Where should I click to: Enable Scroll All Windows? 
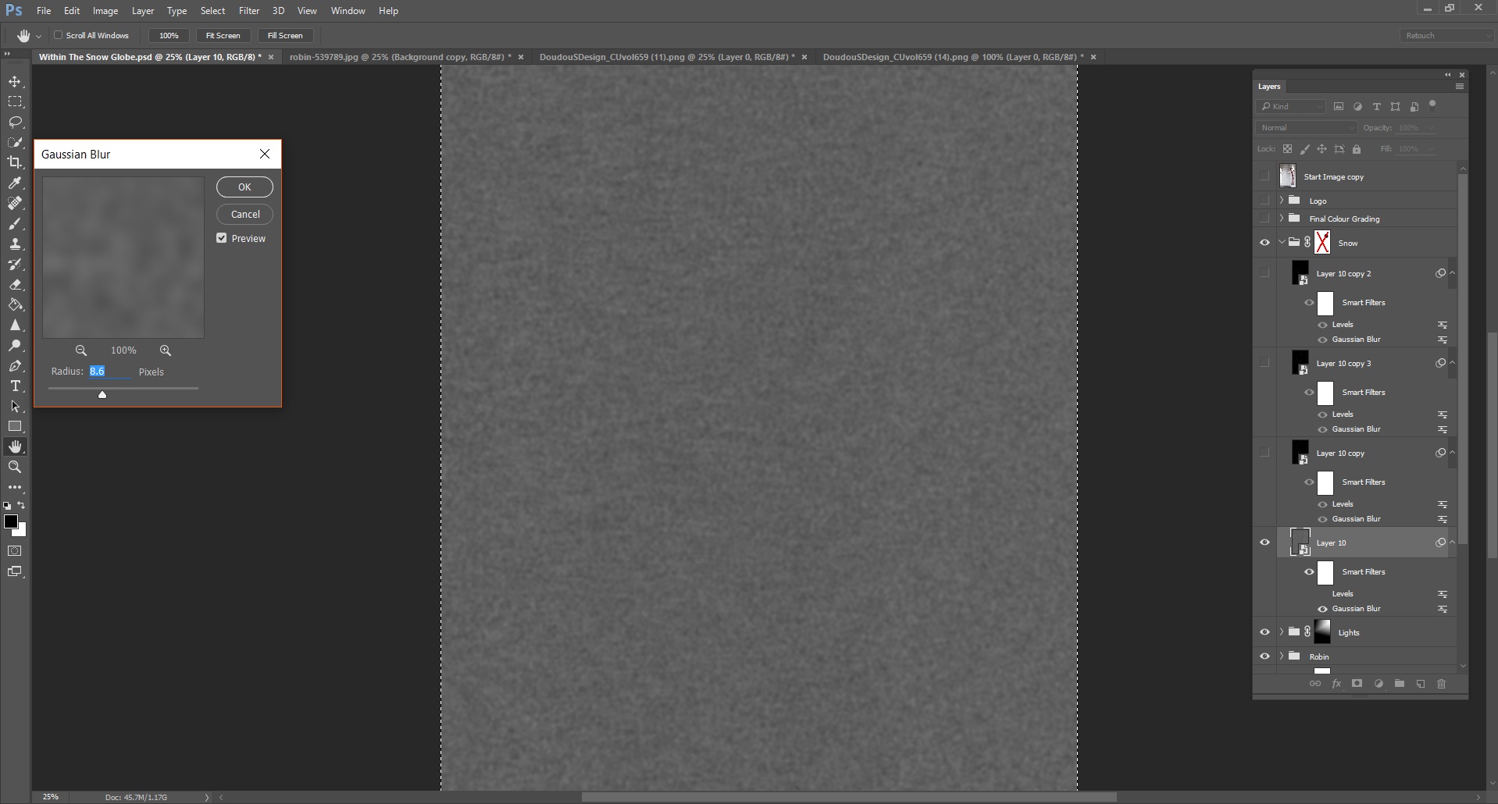59,35
